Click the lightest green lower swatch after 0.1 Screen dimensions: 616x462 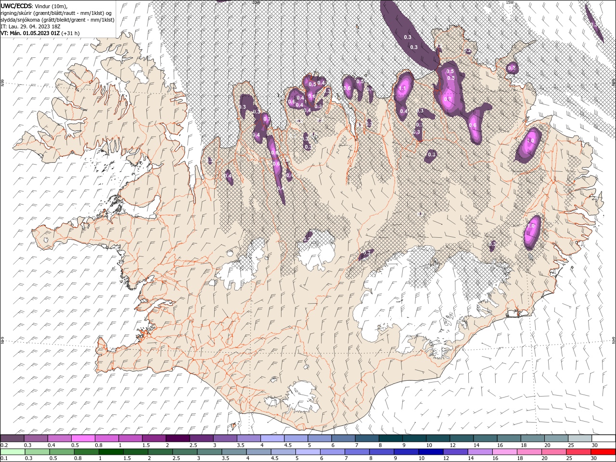[12, 452]
